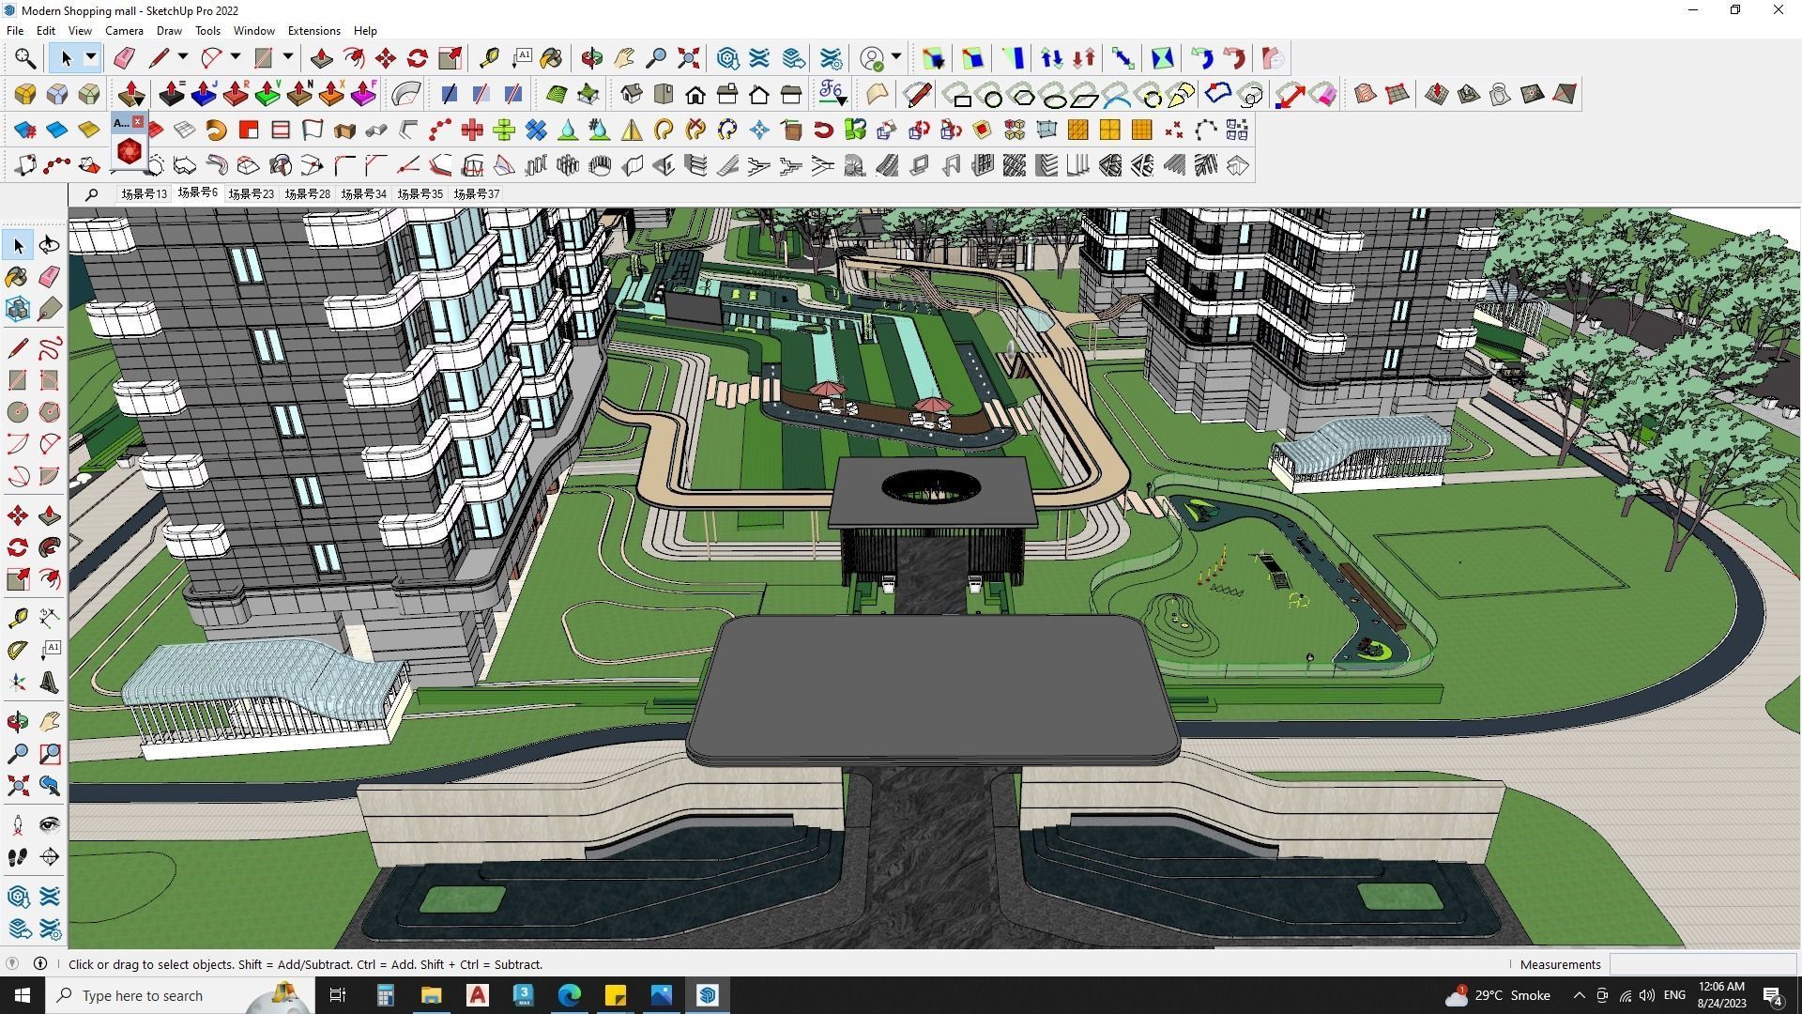Click the status bar help info button
This screenshot has height=1014, width=1802.
[x=39, y=964]
